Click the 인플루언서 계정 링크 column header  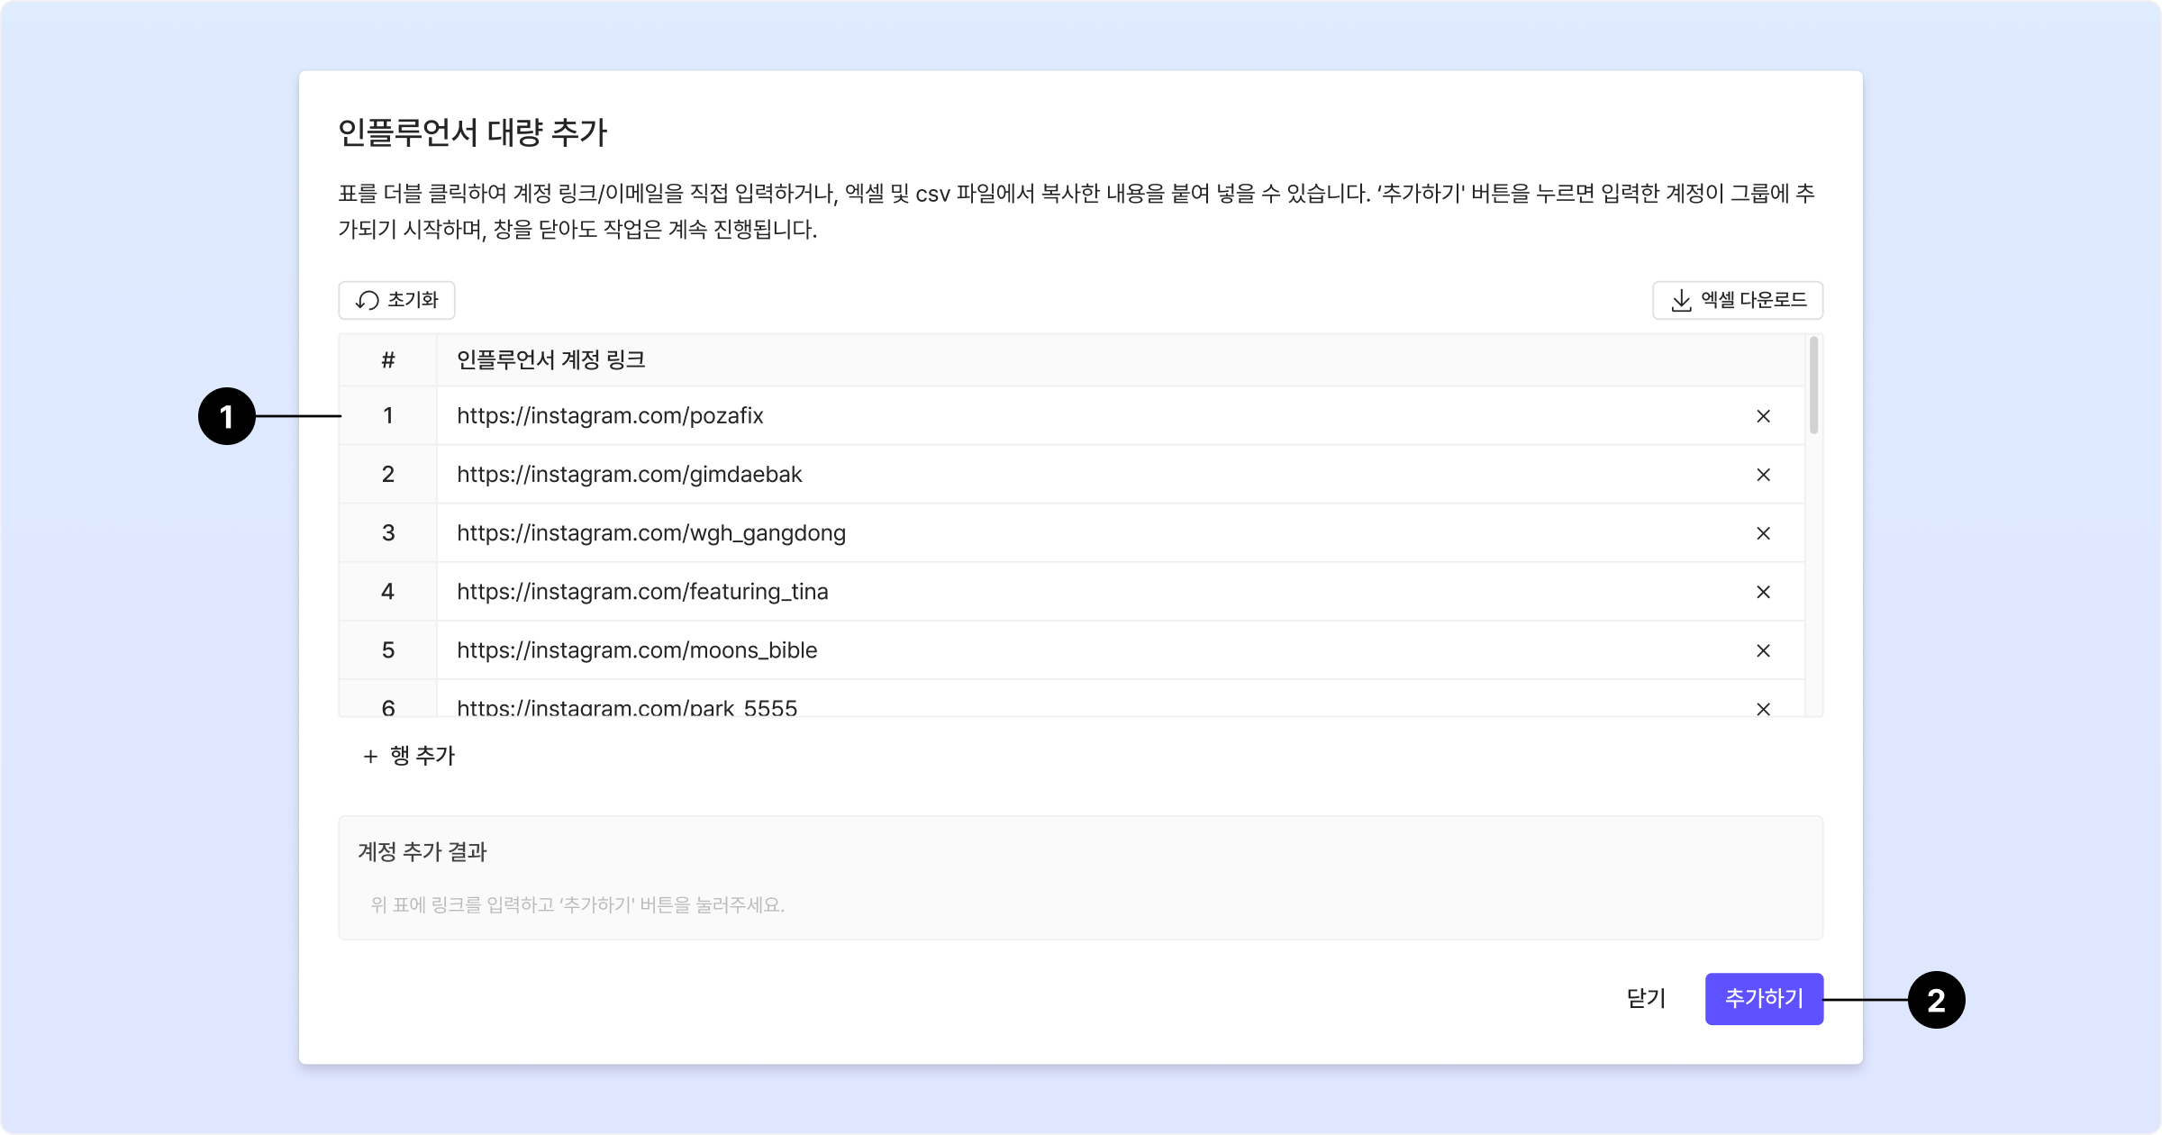(x=550, y=360)
